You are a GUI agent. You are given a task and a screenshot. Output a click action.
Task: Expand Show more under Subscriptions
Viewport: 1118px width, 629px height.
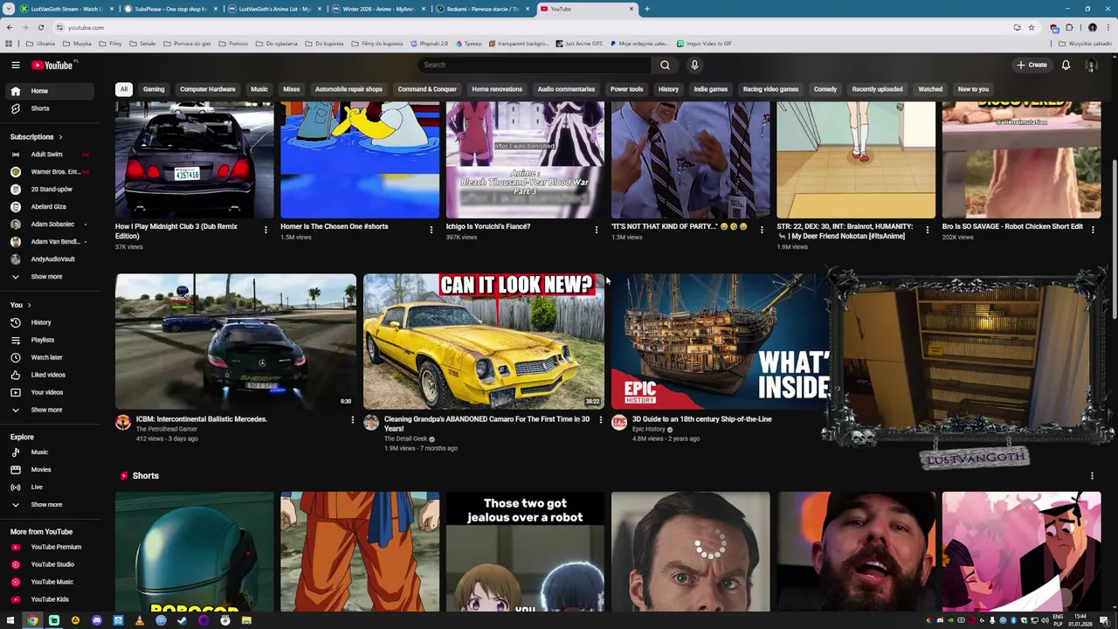click(50, 277)
